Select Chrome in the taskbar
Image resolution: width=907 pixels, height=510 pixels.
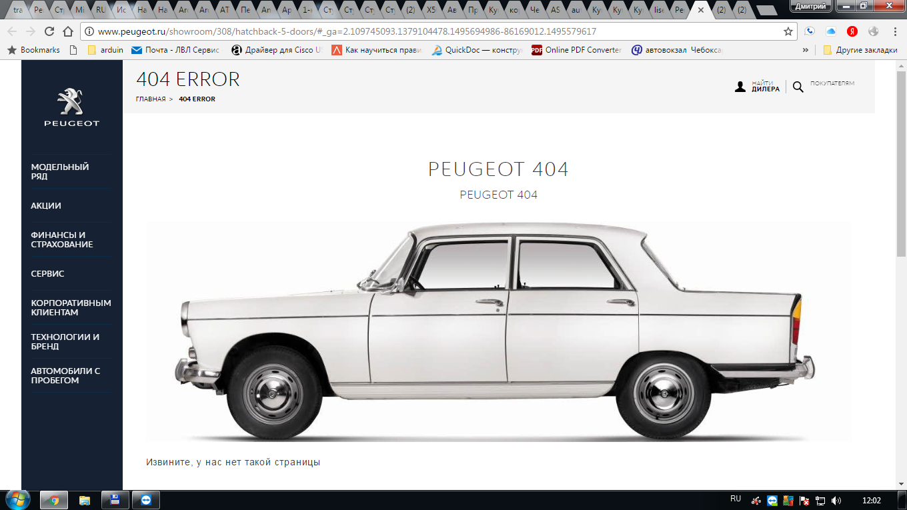[54, 500]
